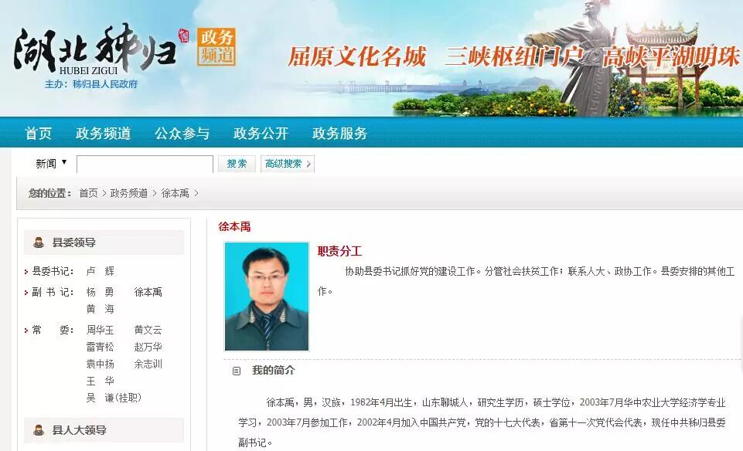Open 卢辉's profile link

pyautogui.click(x=100, y=271)
